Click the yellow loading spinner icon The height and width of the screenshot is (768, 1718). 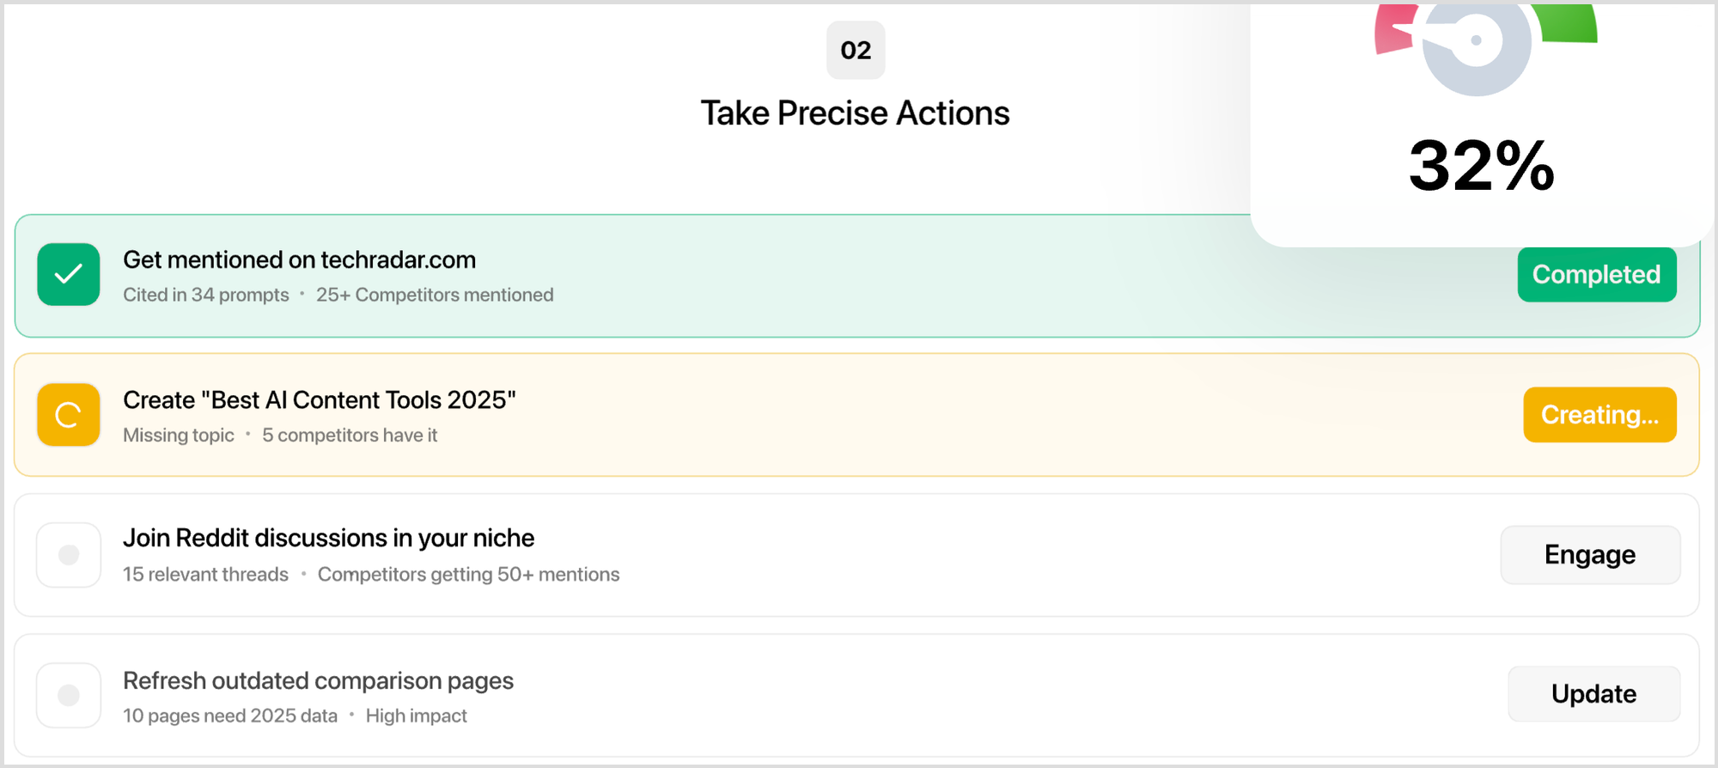69,415
